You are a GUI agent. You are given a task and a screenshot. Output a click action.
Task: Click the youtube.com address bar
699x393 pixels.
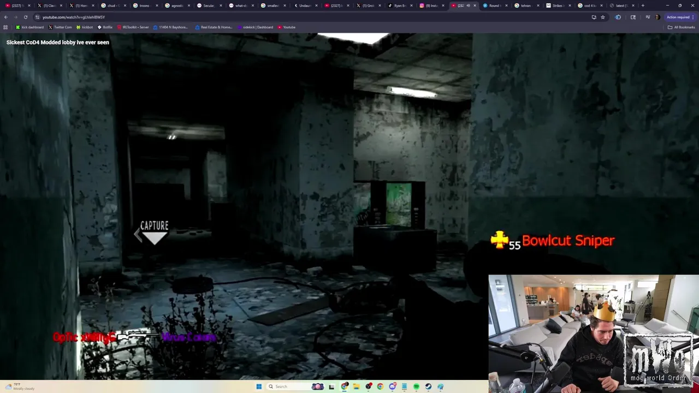[x=311, y=17]
